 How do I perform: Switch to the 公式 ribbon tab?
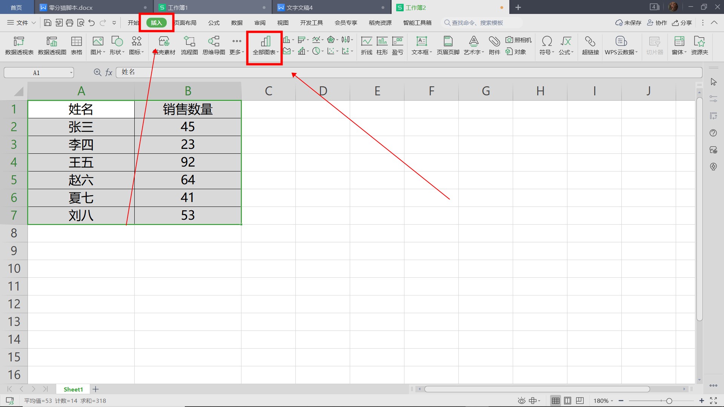(214, 23)
